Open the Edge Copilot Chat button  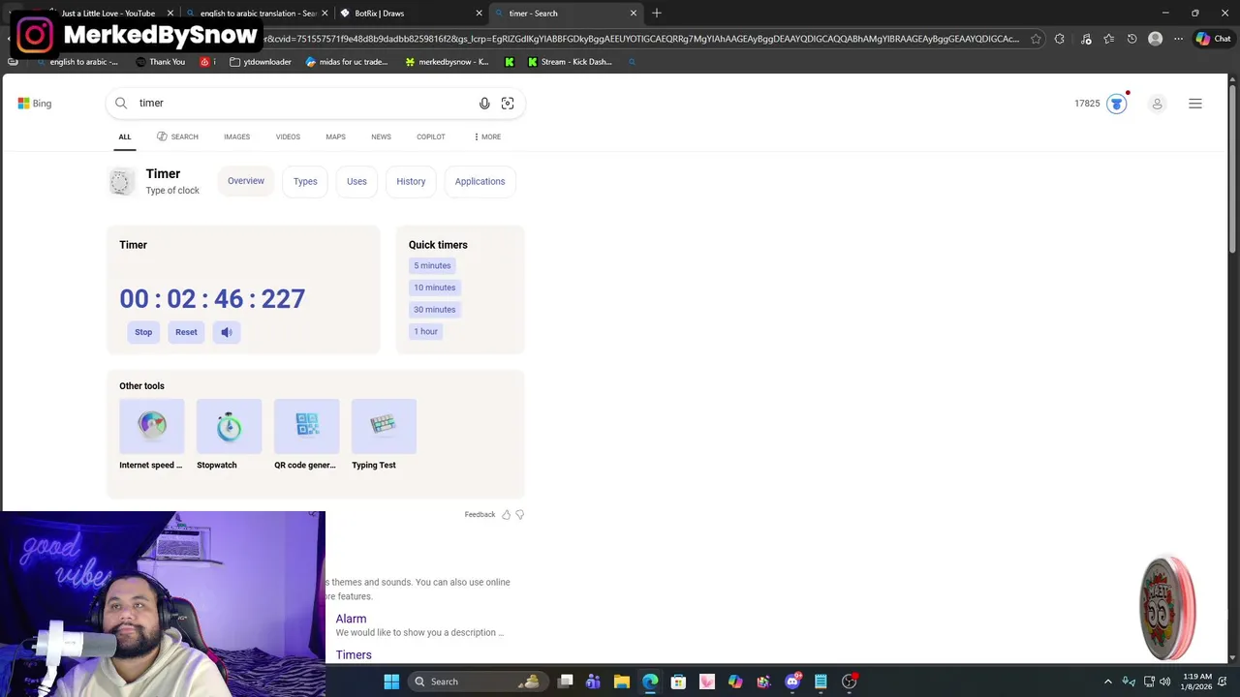pos(1213,39)
